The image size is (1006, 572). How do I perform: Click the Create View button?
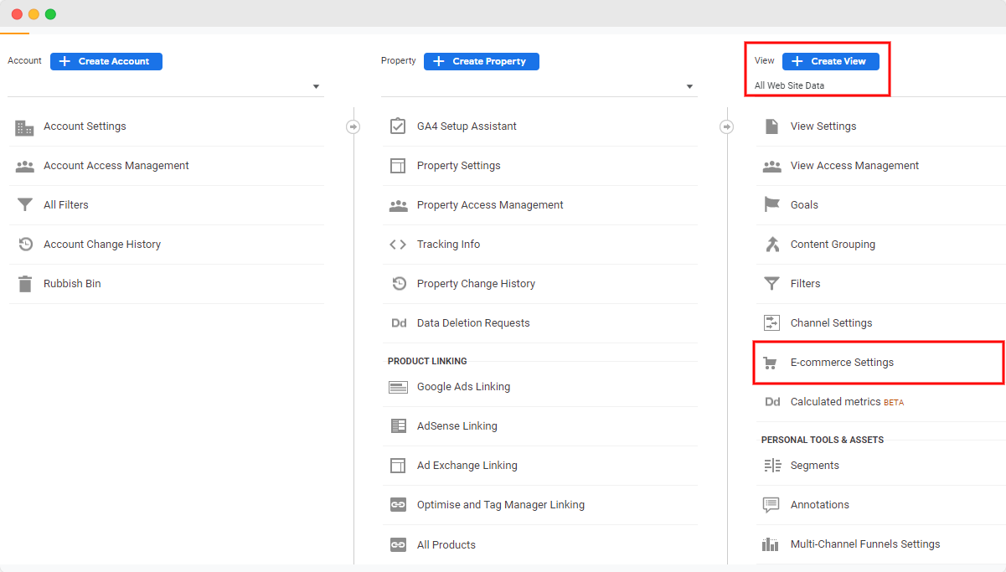(830, 60)
